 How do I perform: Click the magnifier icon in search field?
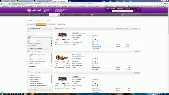pos(51,34)
